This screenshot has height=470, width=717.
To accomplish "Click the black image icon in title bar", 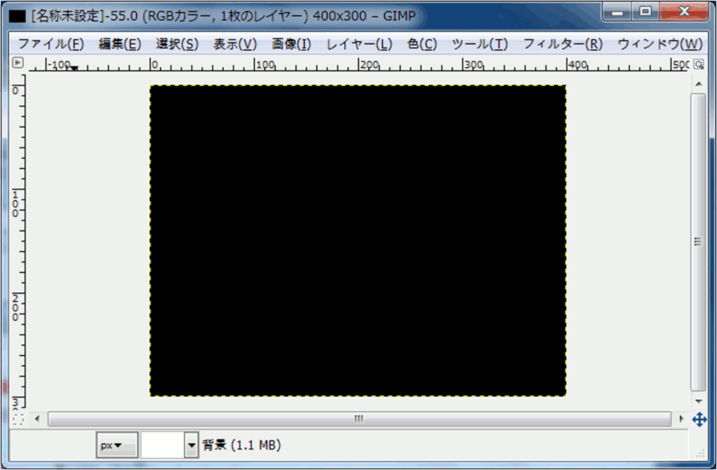I will pyautogui.click(x=17, y=15).
